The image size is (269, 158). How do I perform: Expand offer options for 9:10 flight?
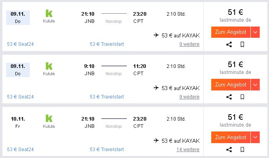255,84
